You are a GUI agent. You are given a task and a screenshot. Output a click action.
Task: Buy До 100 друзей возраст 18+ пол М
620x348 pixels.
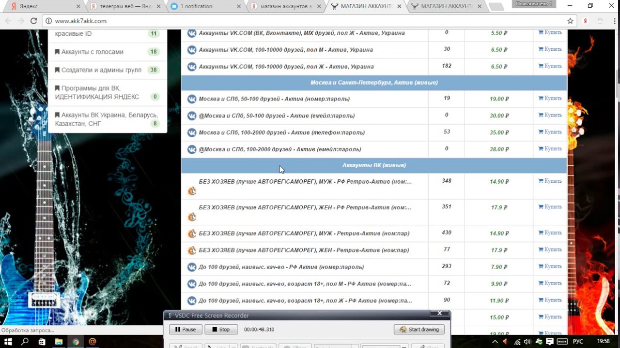tap(550, 283)
